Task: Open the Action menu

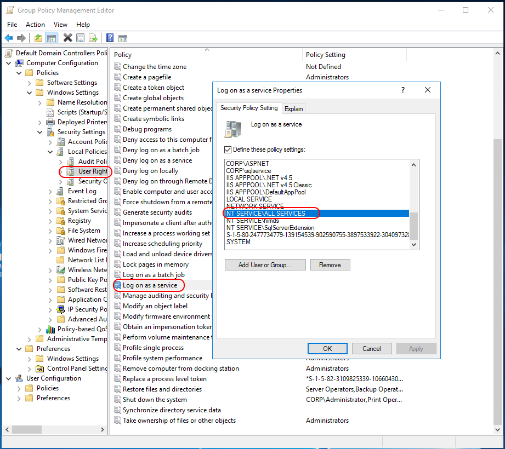Action: click(x=35, y=25)
